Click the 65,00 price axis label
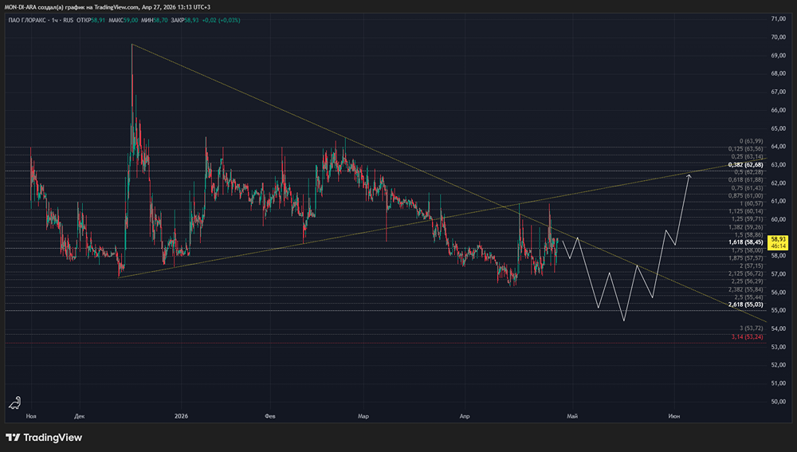This screenshot has width=797, height=452. [778, 128]
